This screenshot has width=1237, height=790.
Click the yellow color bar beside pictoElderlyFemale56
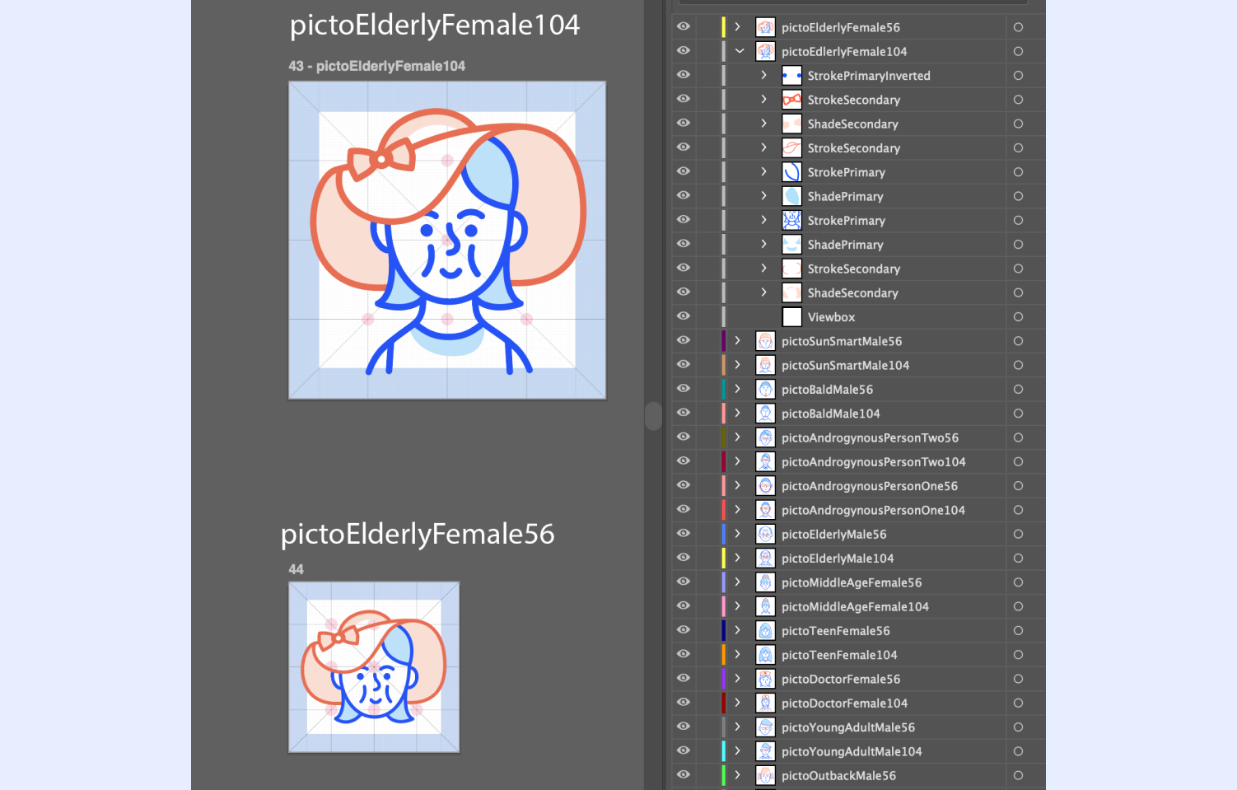pos(723,26)
